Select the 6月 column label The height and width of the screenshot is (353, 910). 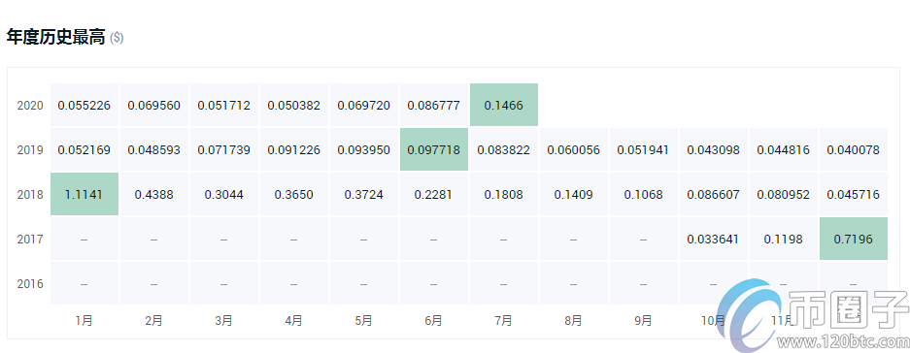(x=433, y=321)
